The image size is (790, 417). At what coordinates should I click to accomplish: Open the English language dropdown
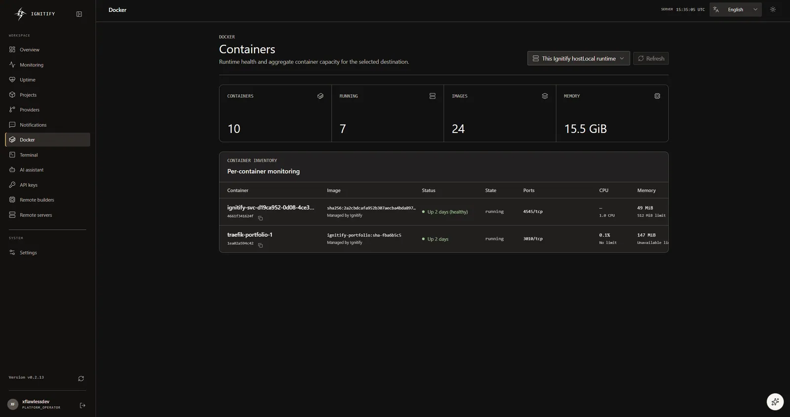(736, 9)
